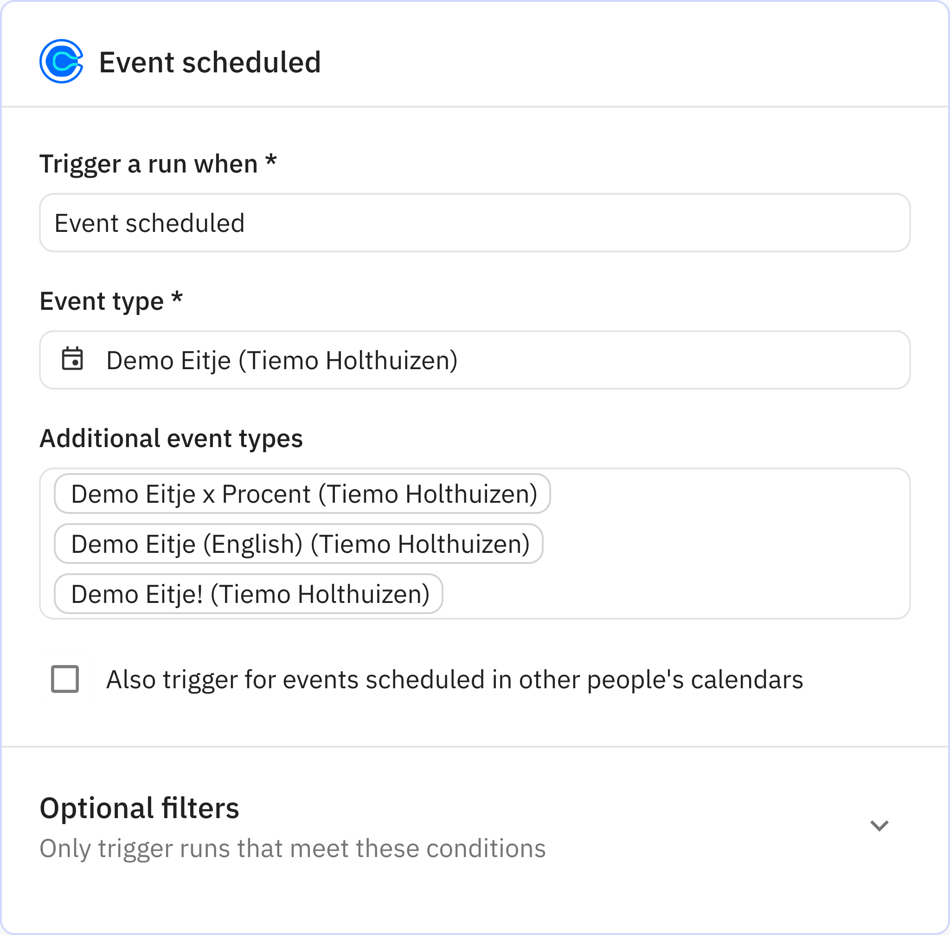This screenshot has width=950, height=935.
Task: Click the Optional filters heading
Action: tap(140, 807)
